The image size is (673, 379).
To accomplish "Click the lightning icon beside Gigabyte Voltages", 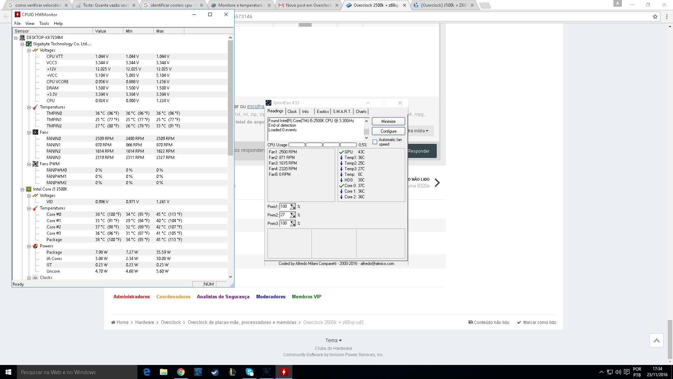I will pos(35,50).
